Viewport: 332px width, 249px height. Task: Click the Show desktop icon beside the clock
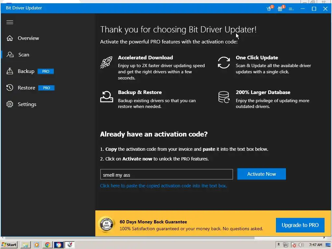tap(328, 245)
